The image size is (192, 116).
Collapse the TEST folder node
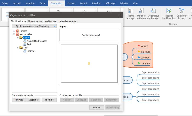pyautogui.click(x=17, y=48)
